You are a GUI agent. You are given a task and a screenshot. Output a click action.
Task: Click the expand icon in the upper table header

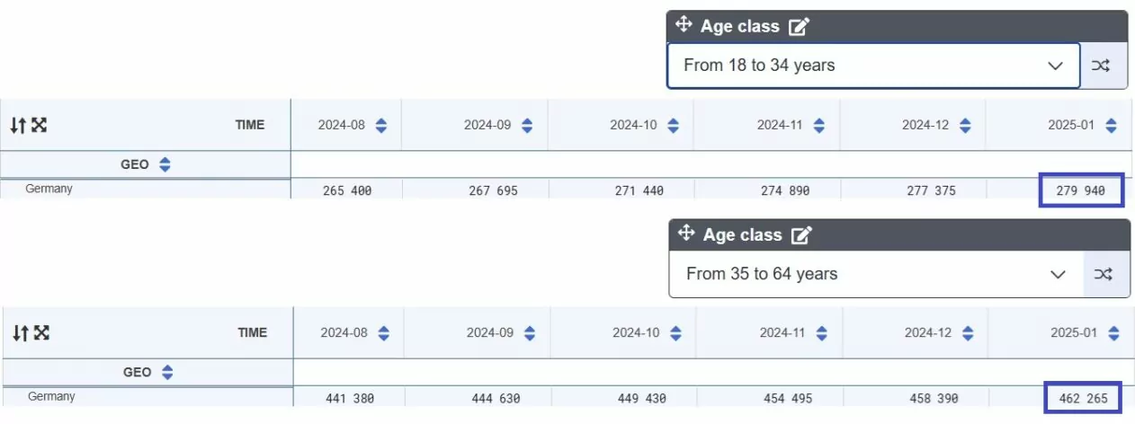(x=39, y=125)
